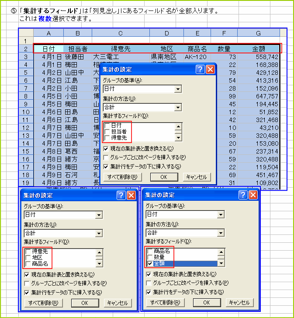294x318 pixels.
Task: Toggle グループごとに改ページを挿入する in bottom-right dialog
Action: (149, 283)
